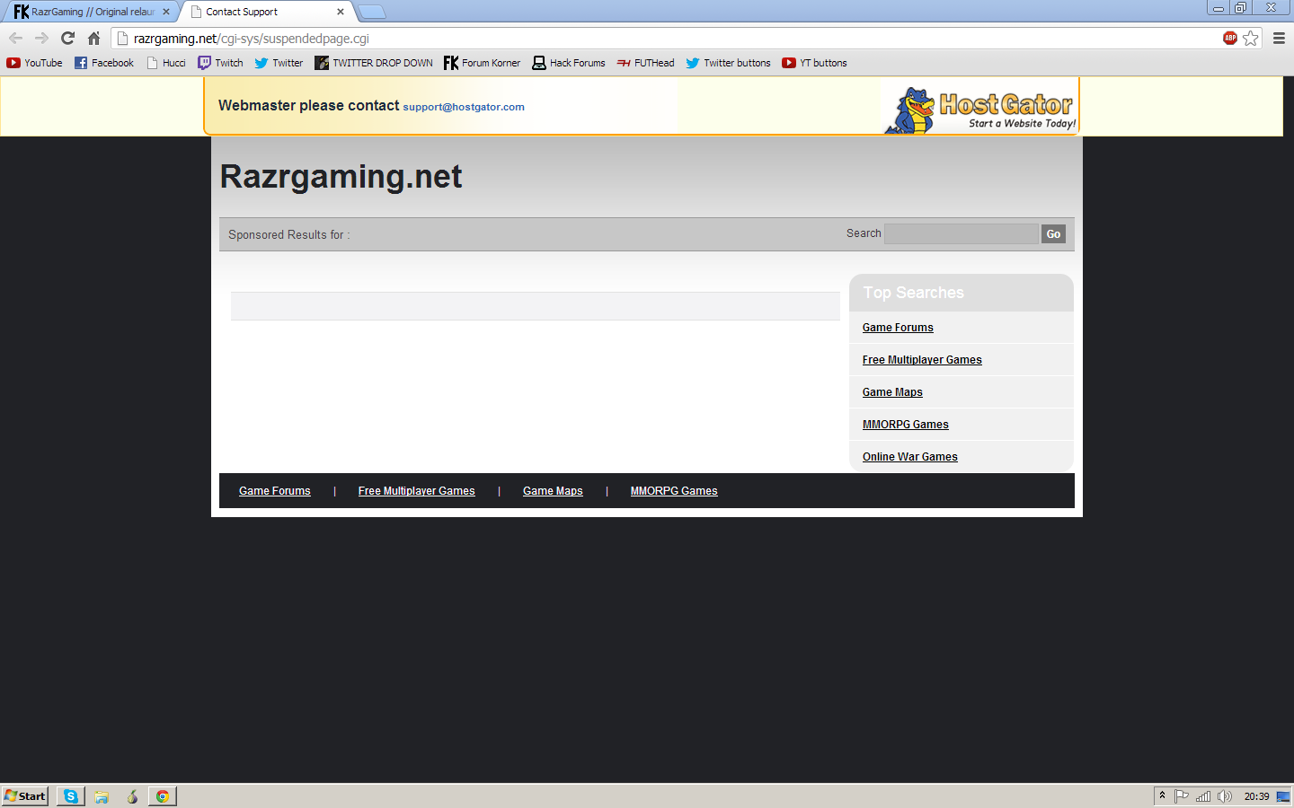This screenshot has width=1294, height=808.
Task: Open Twitter buttons bookmark
Action: [728, 63]
